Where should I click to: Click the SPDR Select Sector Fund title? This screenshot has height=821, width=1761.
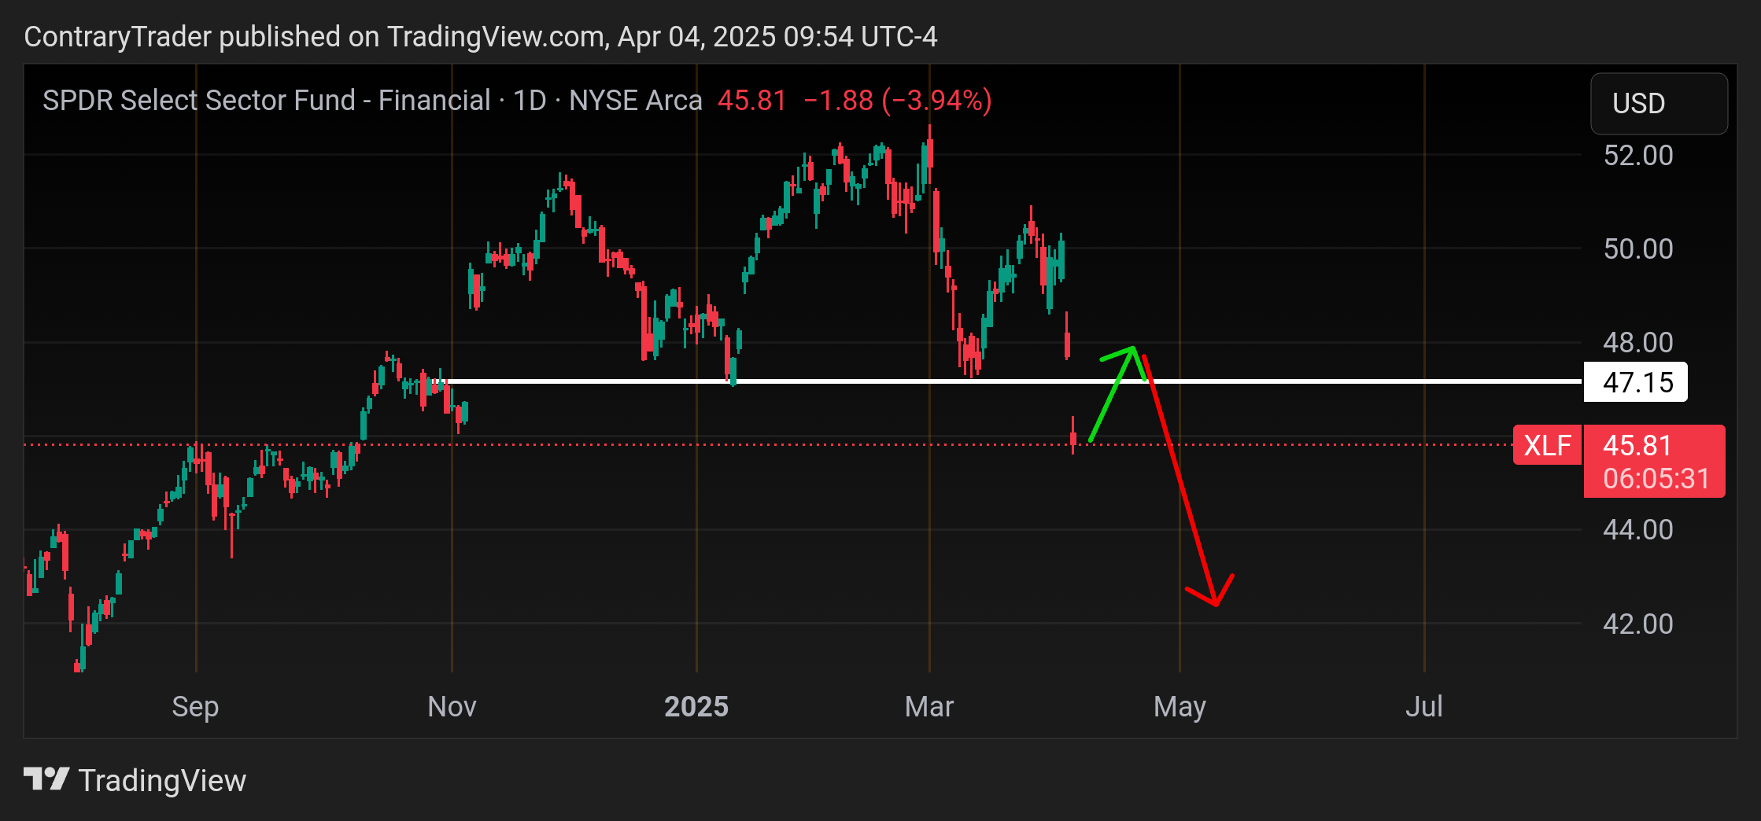tap(266, 101)
